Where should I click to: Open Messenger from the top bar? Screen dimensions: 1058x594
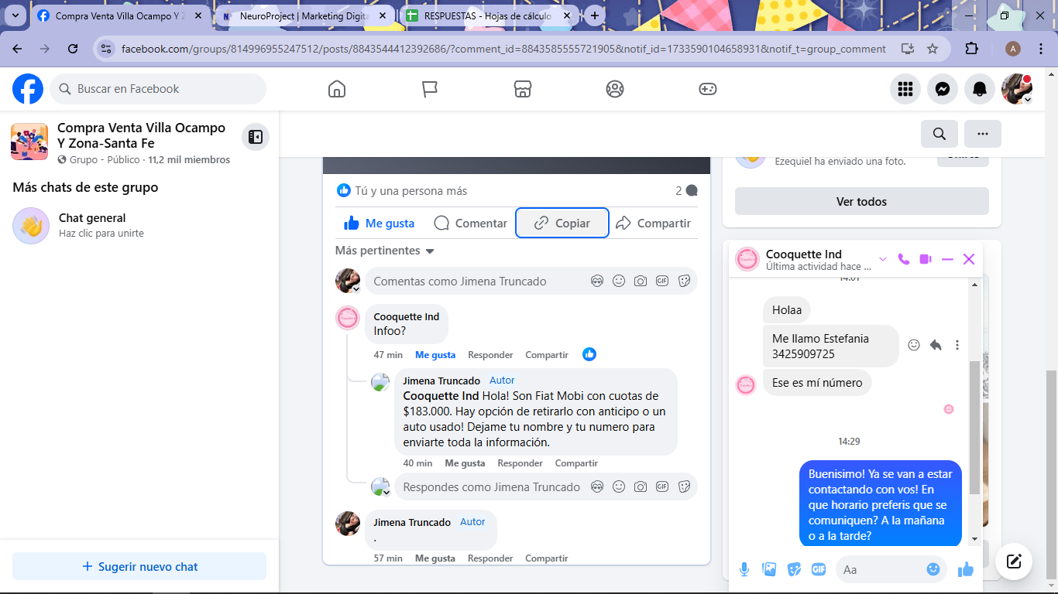(x=943, y=89)
